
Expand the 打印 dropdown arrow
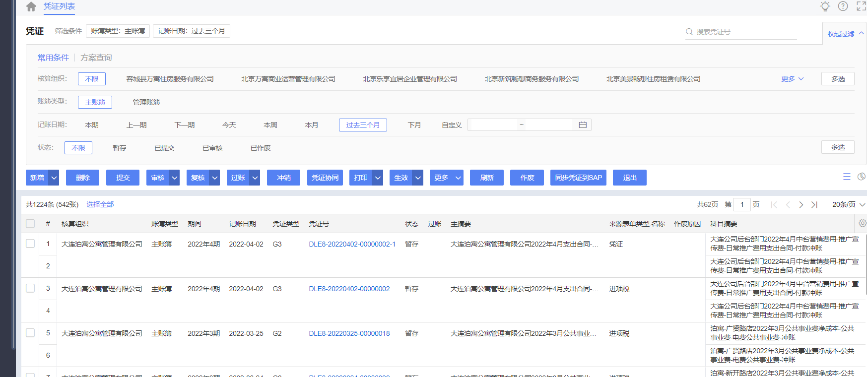378,178
